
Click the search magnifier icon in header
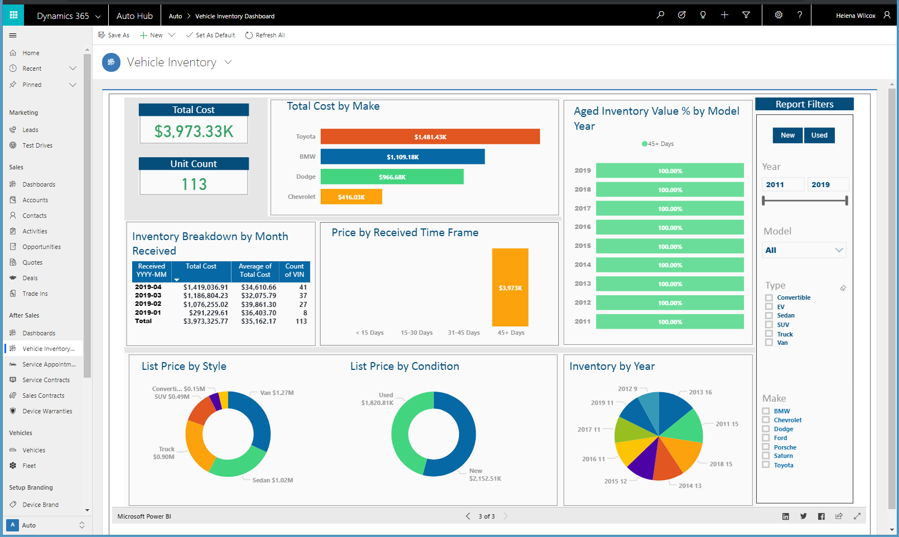(x=660, y=15)
